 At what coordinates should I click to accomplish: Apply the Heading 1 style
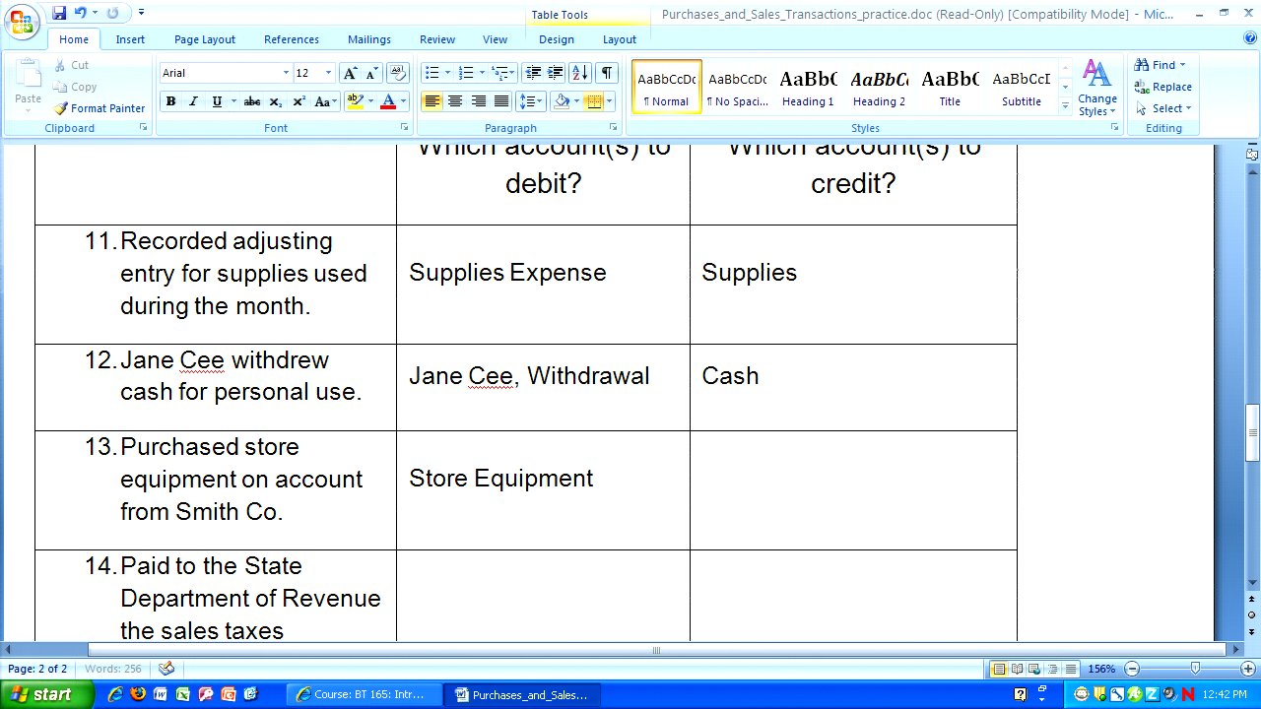coord(808,89)
